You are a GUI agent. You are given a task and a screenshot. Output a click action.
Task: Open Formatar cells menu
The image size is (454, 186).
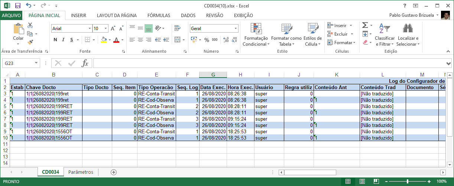(x=341, y=42)
